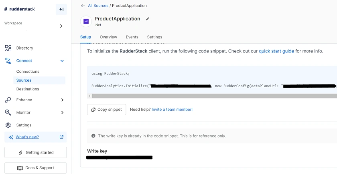Go to Connections page
The height and width of the screenshot is (174, 337).
click(28, 71)
